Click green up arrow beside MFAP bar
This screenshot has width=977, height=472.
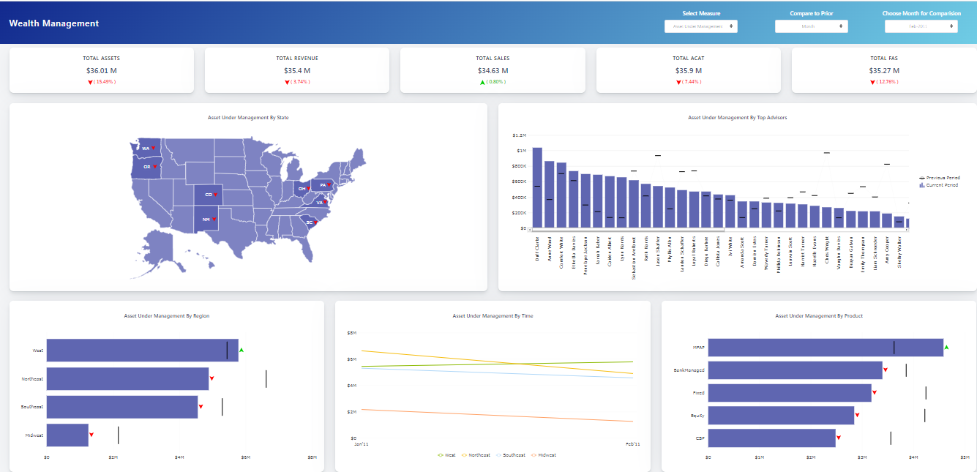click(946, 347)
